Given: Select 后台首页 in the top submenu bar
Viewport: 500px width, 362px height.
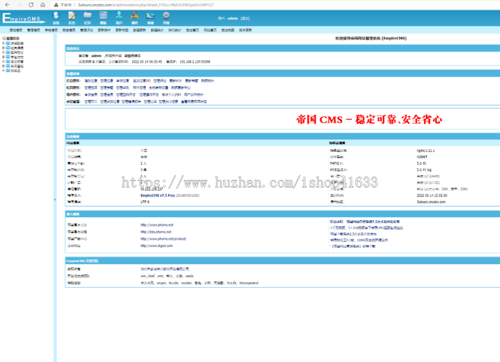Looking at the screenshot, I should tap(193, 30).
